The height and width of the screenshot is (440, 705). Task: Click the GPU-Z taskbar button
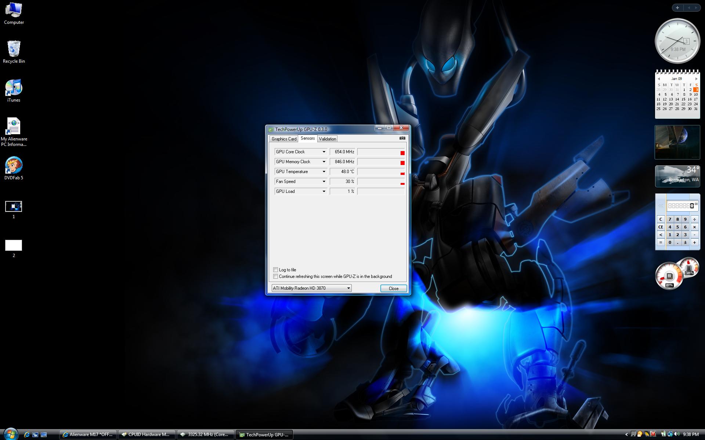click(264, 434)
